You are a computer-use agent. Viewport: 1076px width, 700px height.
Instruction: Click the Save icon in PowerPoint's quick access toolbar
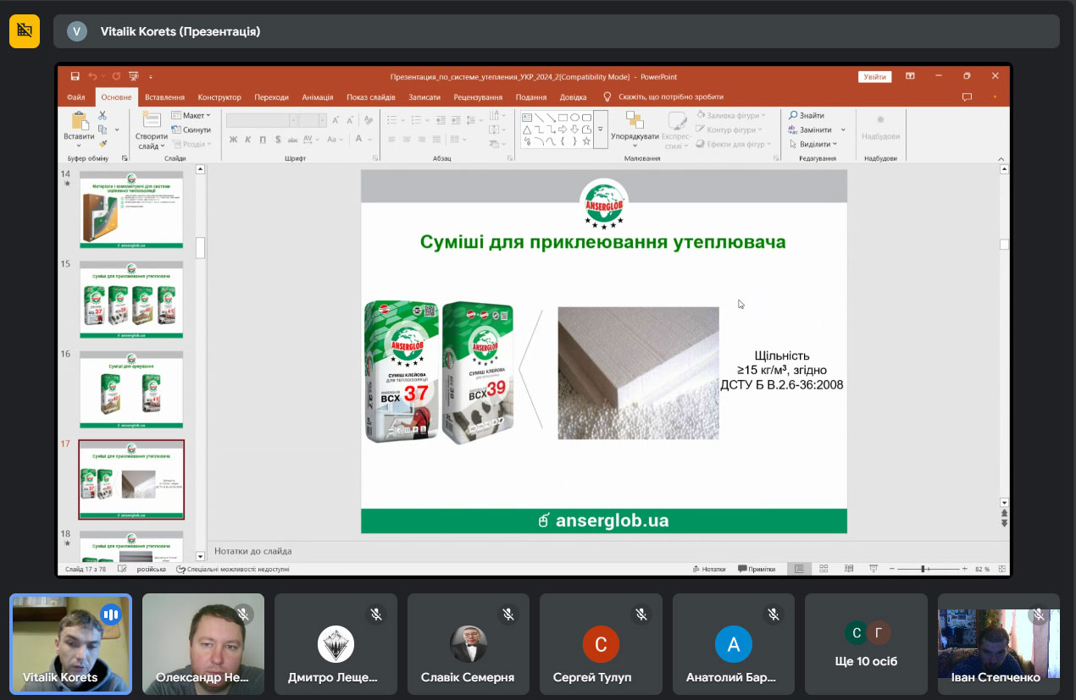(75, 76)
